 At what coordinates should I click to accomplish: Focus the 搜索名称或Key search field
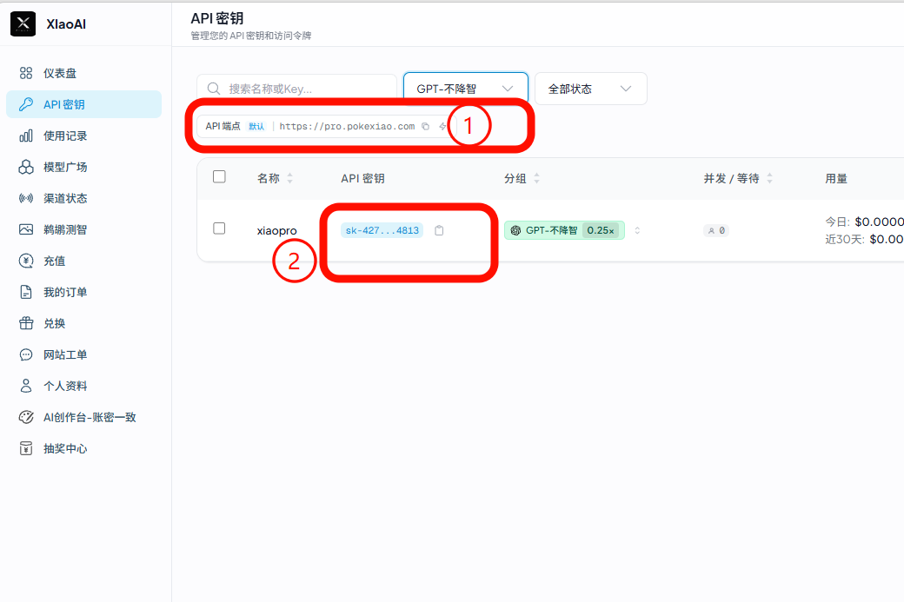[x=296, y=89]
